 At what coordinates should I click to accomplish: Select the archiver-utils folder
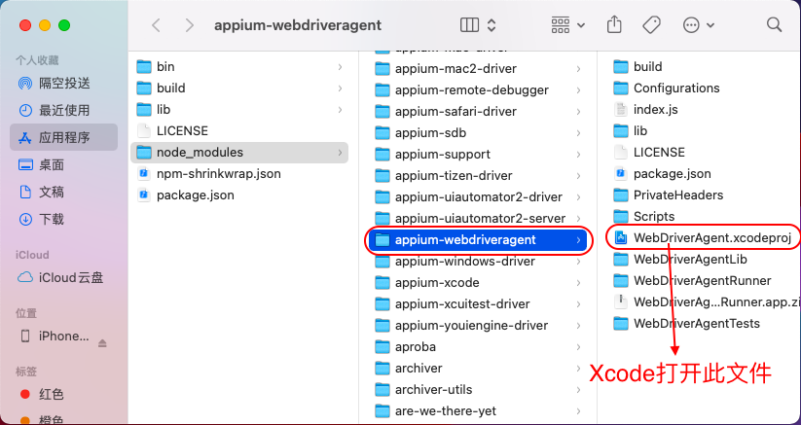click(478, 390)
